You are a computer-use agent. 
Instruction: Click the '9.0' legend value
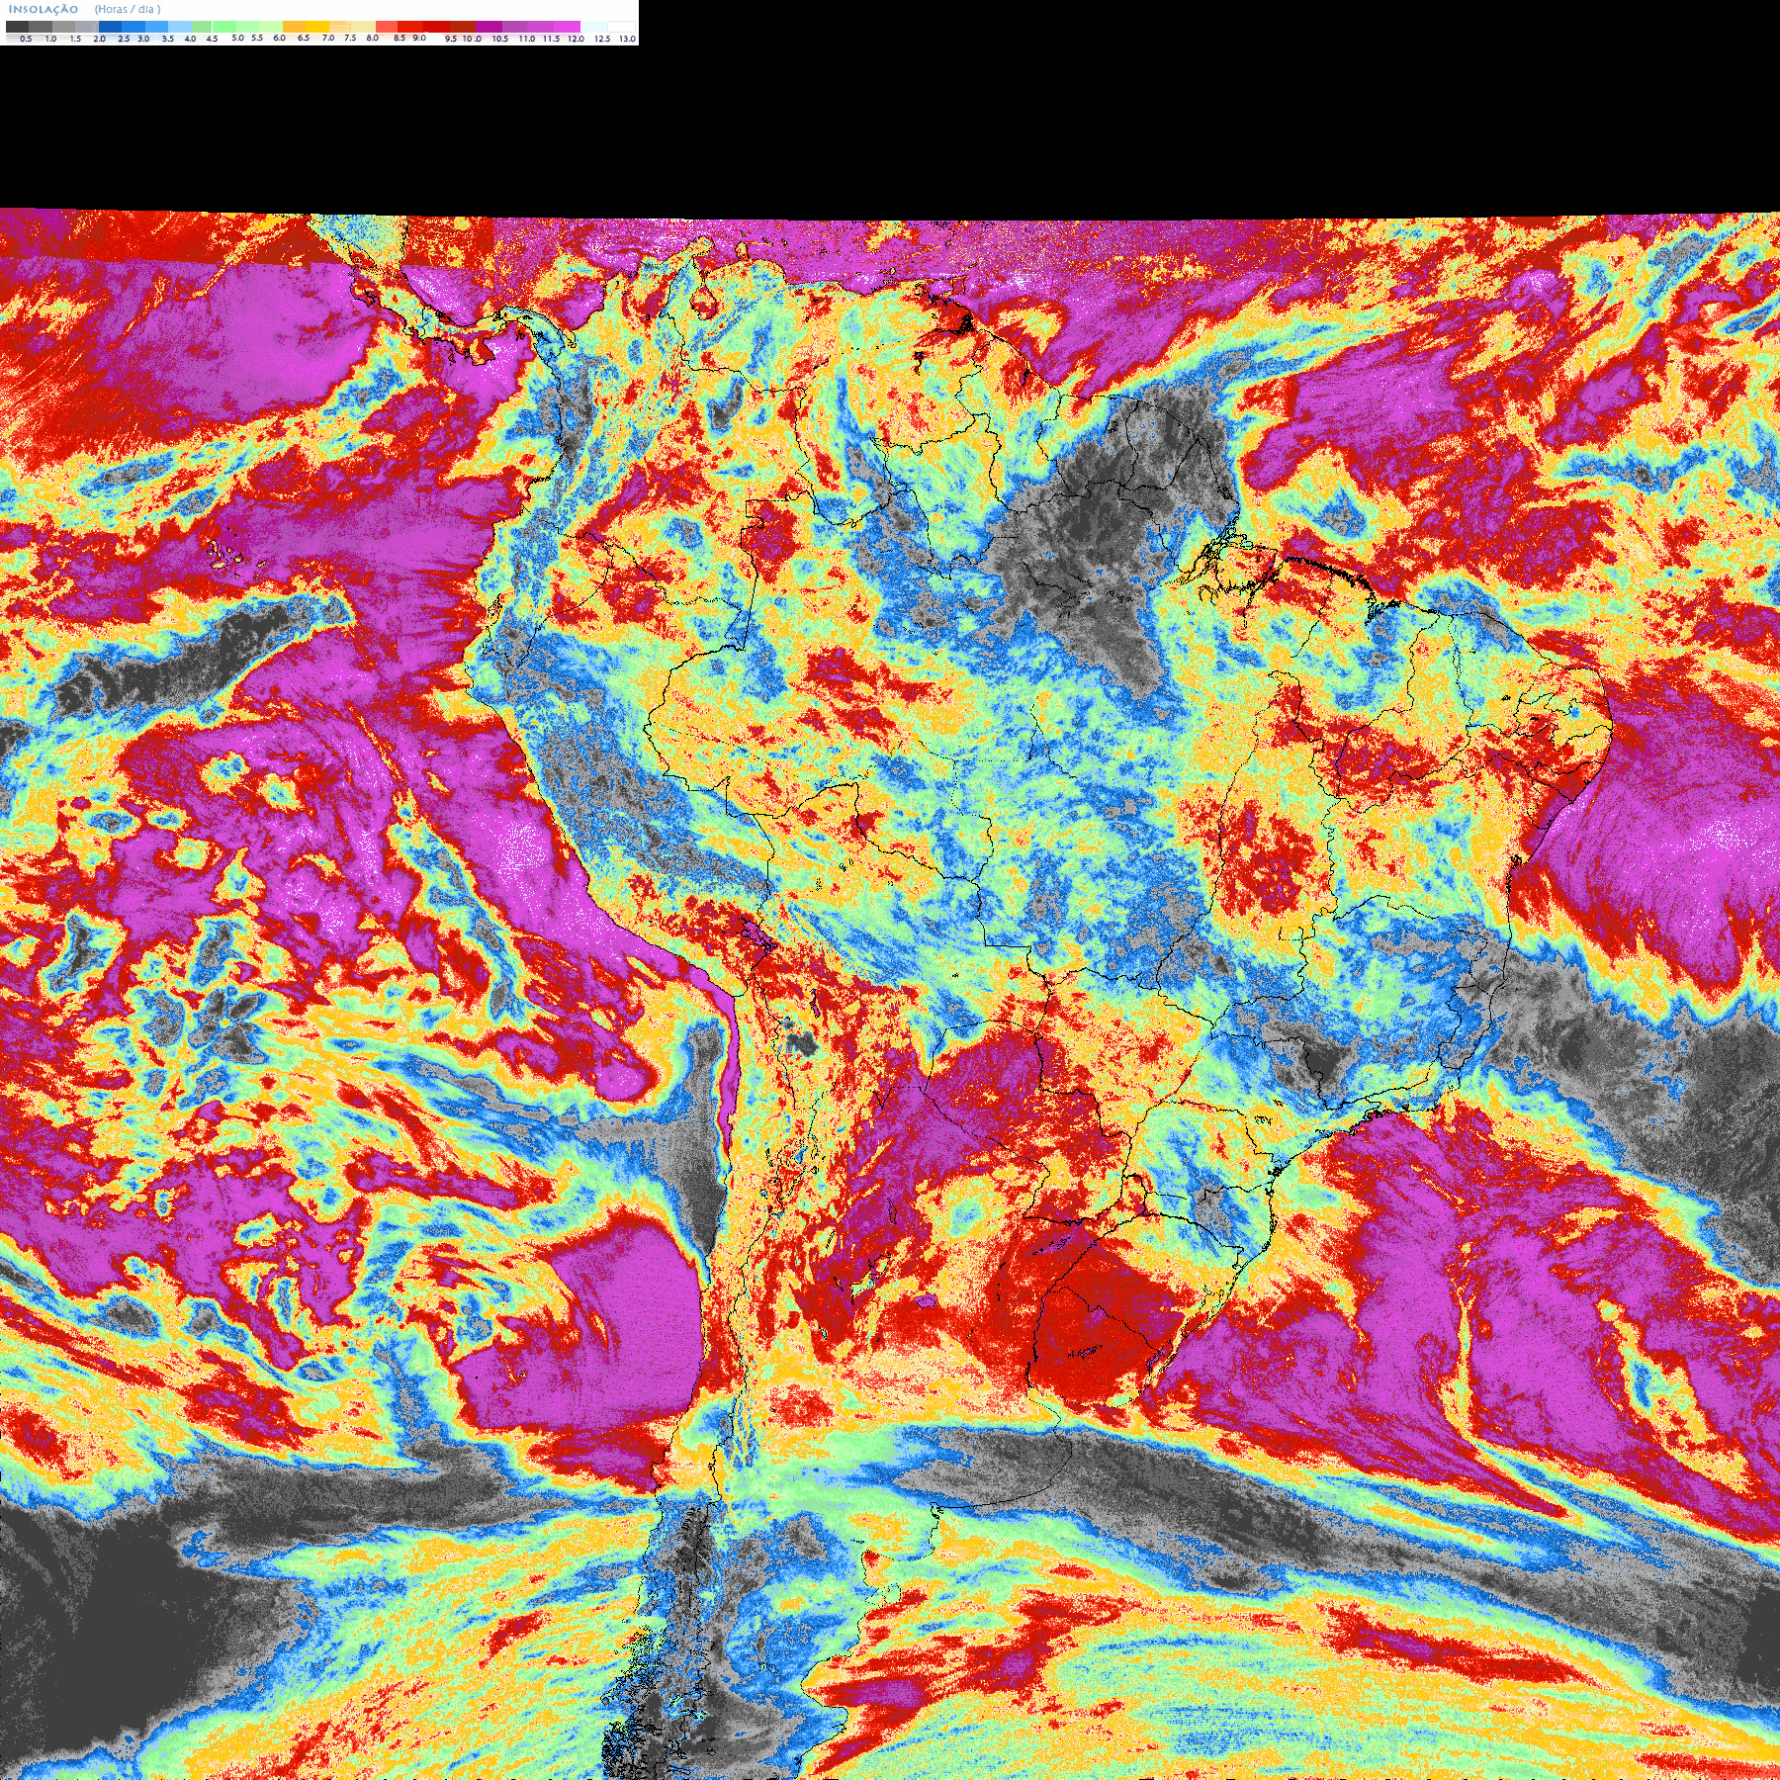tap(419, 38)
